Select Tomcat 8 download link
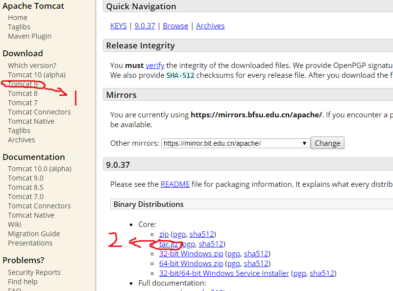The width and height of the screenshot is (393, 291). pos(23,93)
